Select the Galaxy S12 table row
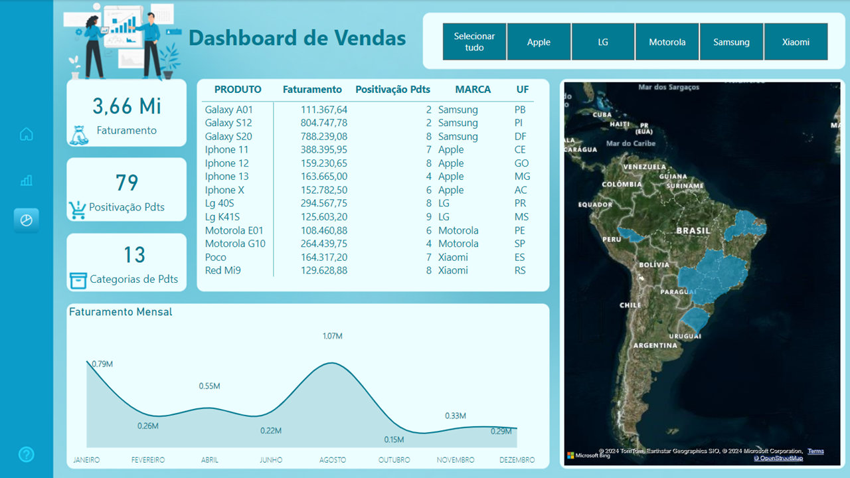 228,123
